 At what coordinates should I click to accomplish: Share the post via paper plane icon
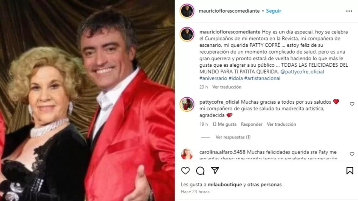pos(215,170)
